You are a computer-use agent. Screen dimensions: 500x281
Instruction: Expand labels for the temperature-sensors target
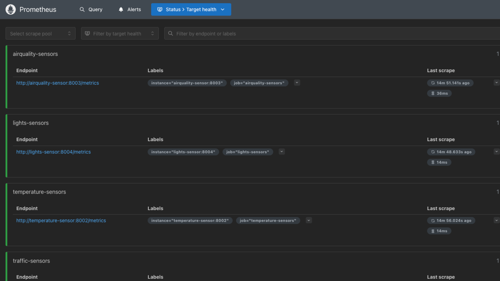tap(309, 220)
